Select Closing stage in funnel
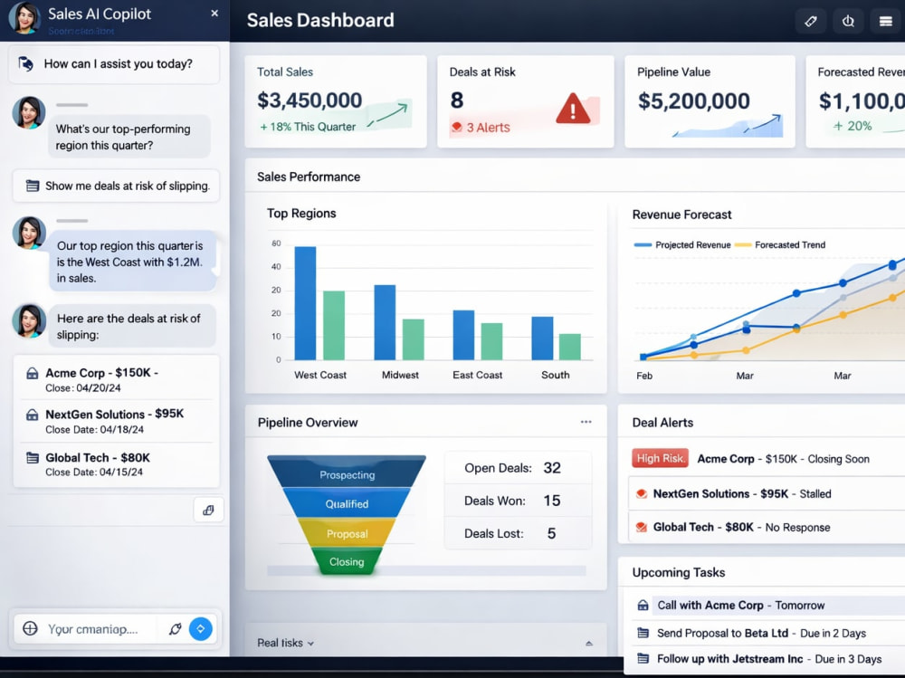The image size is (905, 678). 347,561
